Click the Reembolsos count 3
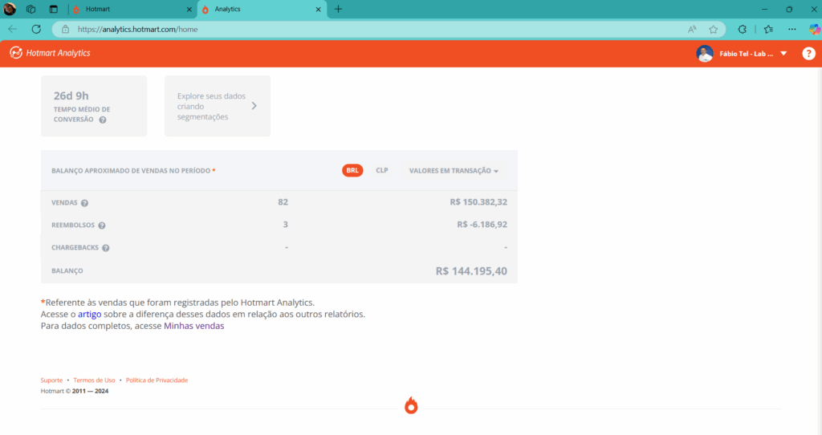Screen dimensions: 822x435 click(285, 224)
